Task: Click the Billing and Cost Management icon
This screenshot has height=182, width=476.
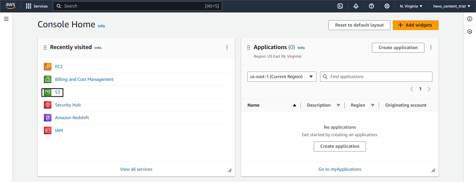Action: (x=48, y=79)
